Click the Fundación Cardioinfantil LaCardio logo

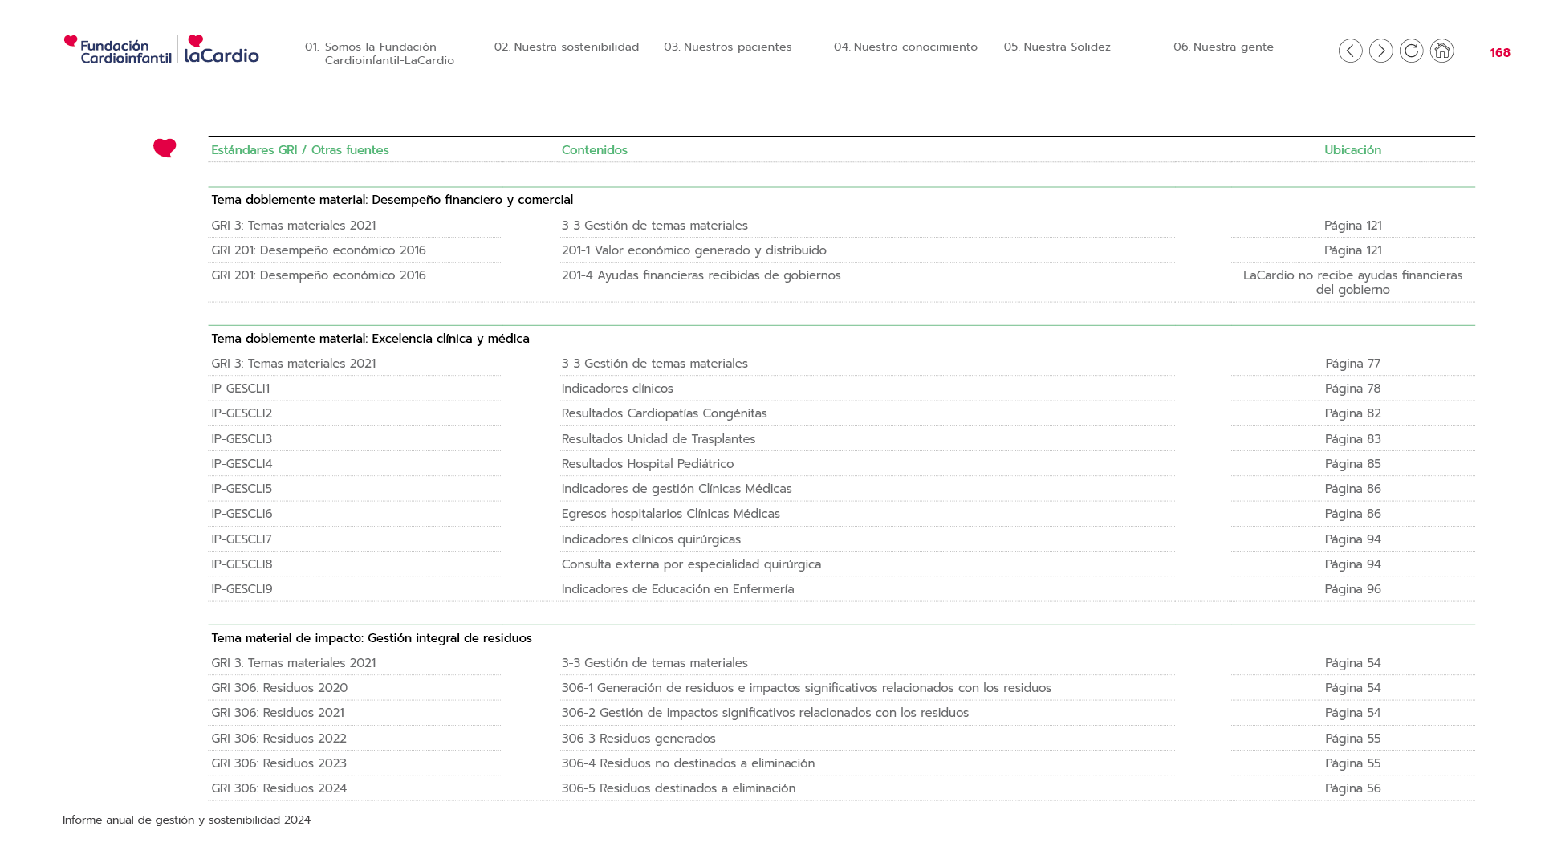pyautogui.click(x=161, y=49)
